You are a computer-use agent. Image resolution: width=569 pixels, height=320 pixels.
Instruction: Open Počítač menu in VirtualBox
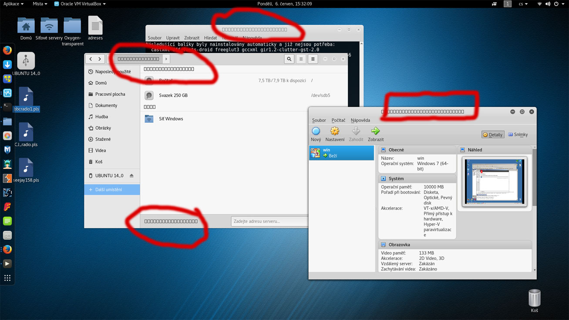(338, 120)
